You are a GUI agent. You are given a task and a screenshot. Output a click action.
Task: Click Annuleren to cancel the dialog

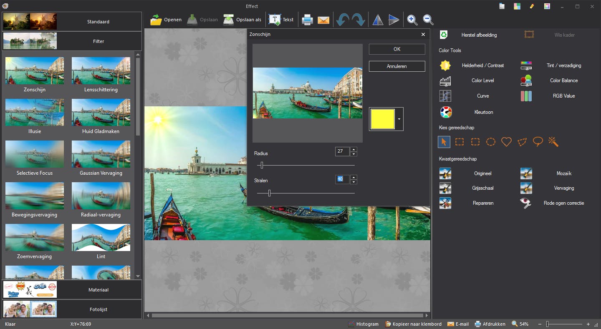[x=396, y=66]
